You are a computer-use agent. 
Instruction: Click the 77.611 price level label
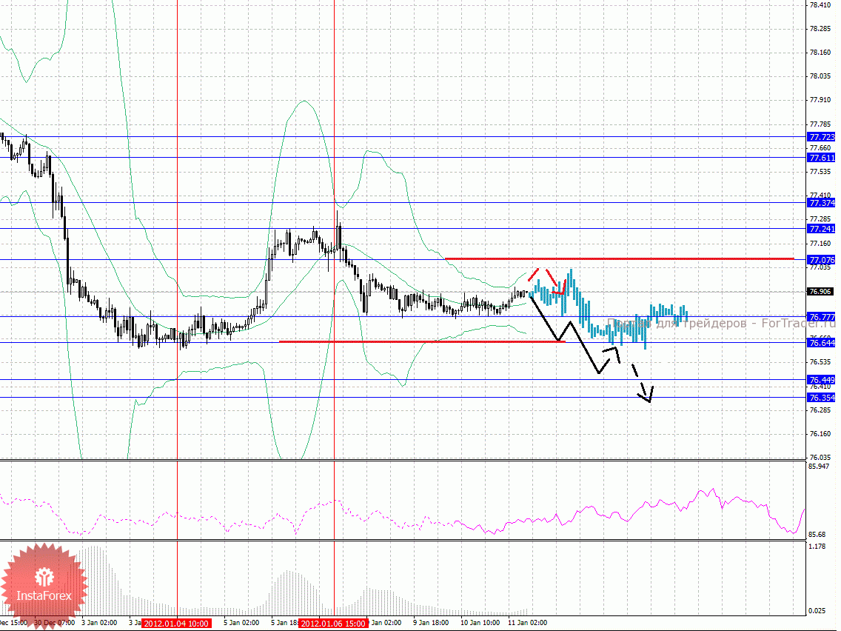822,158
